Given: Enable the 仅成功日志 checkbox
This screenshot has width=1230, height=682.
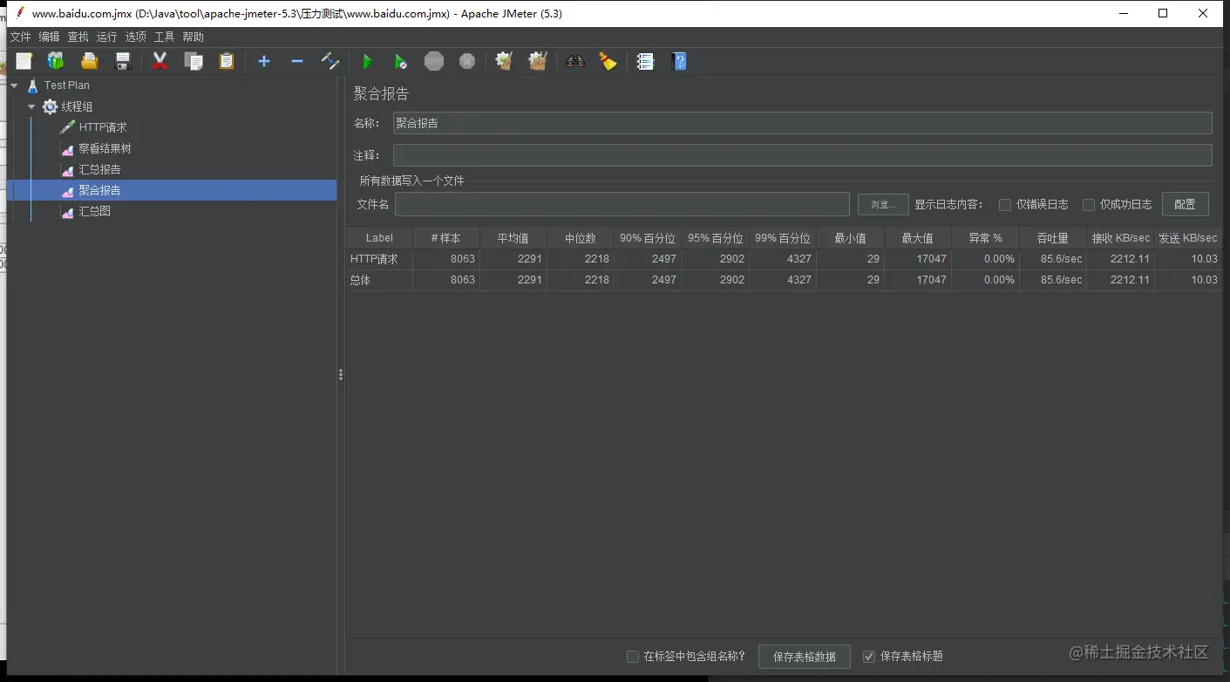Looking at the screenshot, I should pos(1089,205).
